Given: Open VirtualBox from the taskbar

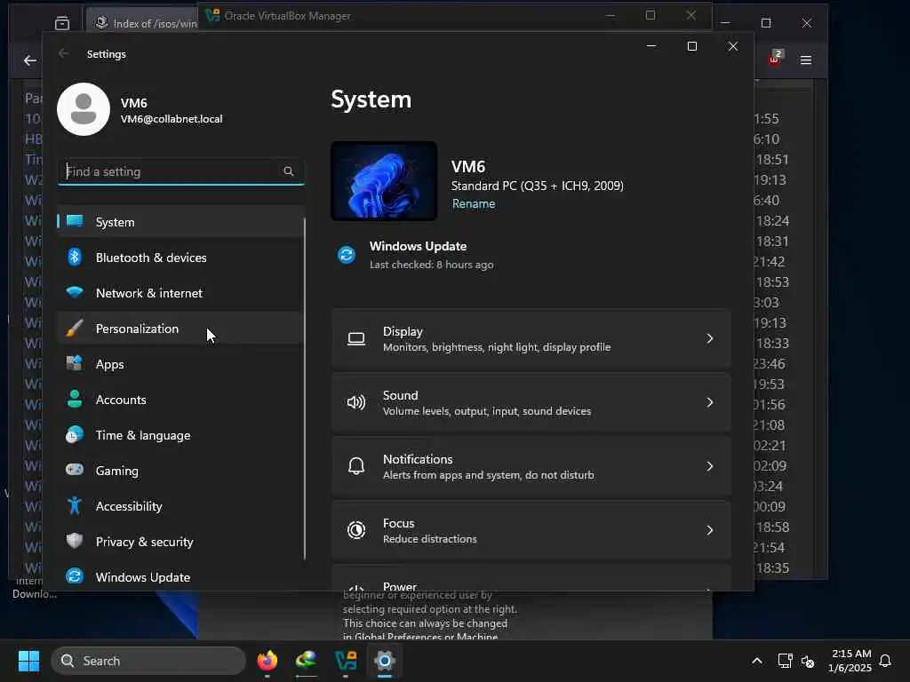Looking at the screenshot, I should 346,661.
